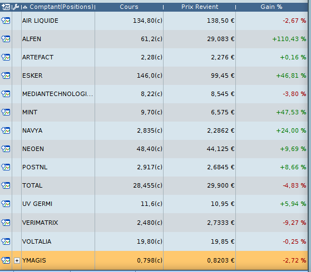Sort by the Prix Revient column header
311x272 pixels.
(x=200, y=7)
